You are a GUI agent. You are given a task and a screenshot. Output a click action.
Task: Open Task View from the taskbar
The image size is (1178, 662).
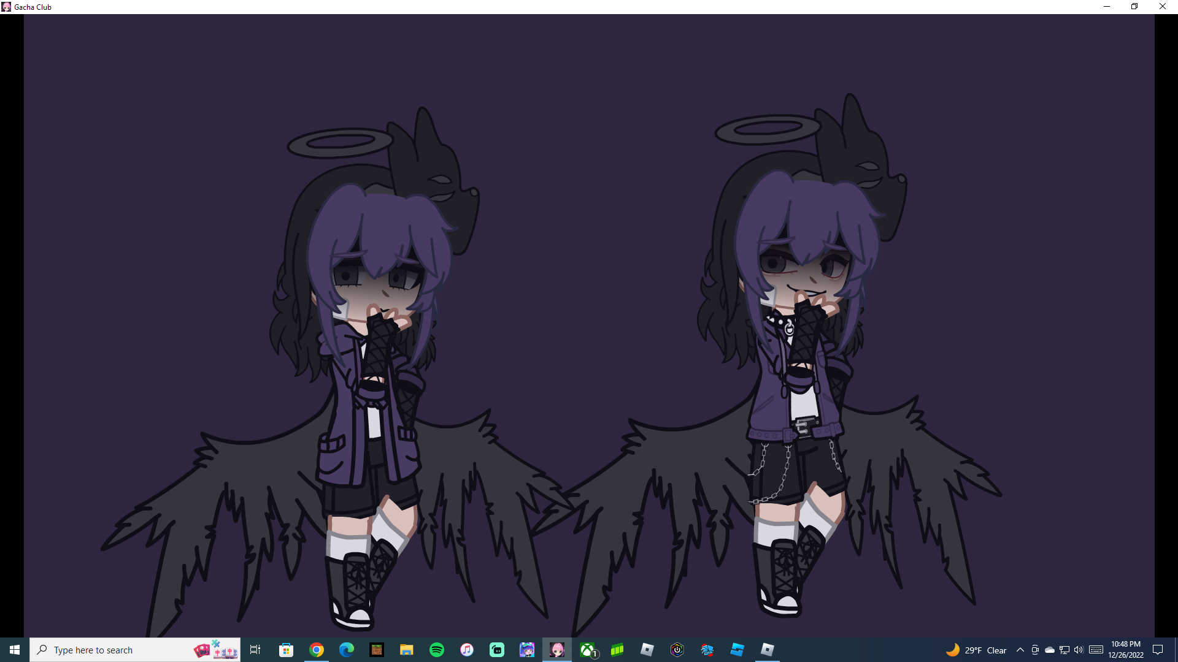tap(255, 650)
